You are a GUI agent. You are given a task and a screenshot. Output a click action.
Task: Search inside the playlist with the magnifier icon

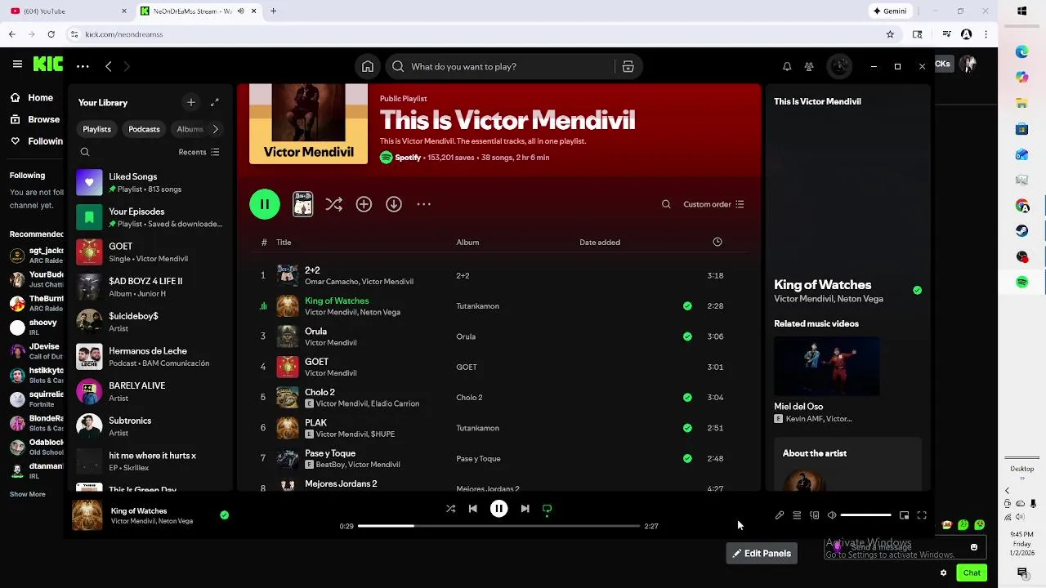click(x=666, y=204)
